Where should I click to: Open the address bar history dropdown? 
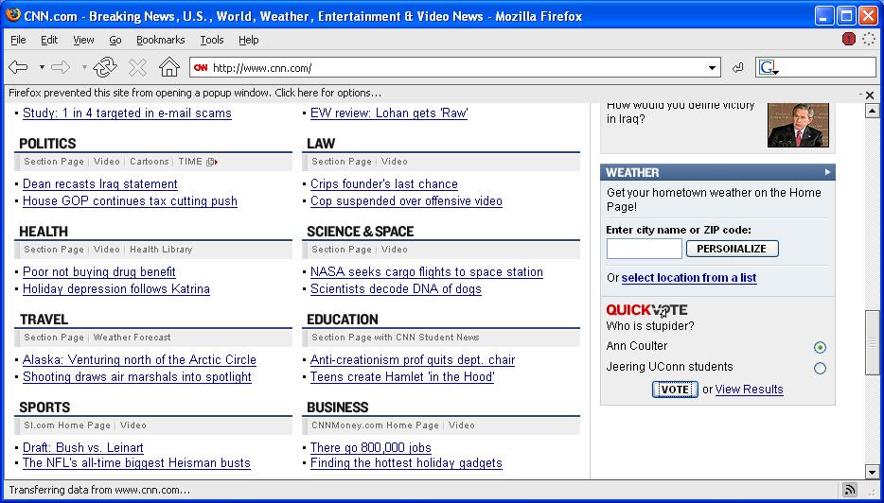pyautogui.click(x=713, y=68)
